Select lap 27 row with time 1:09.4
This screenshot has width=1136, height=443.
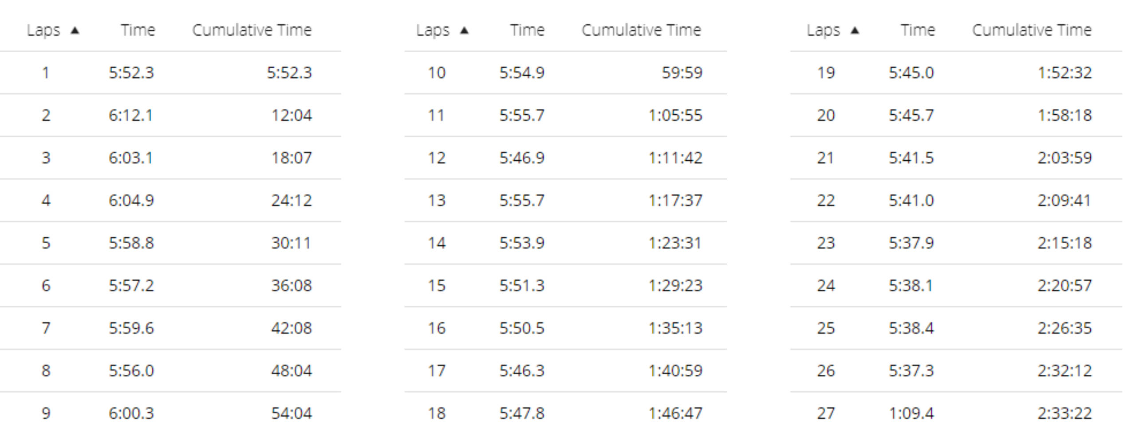click(956, 413)
